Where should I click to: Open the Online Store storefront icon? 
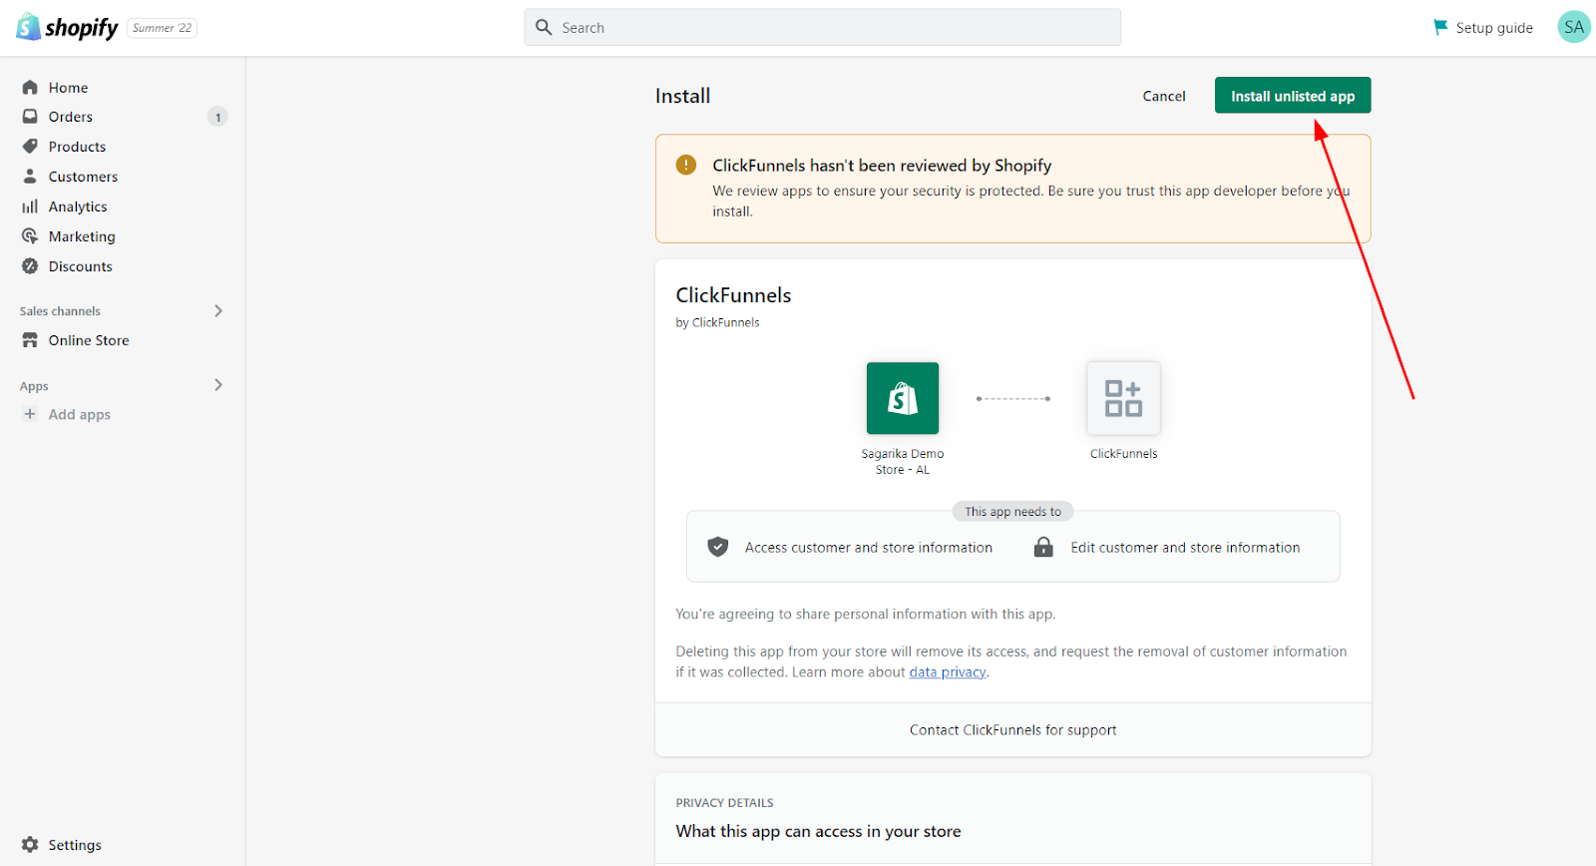(x=30, y=340)
